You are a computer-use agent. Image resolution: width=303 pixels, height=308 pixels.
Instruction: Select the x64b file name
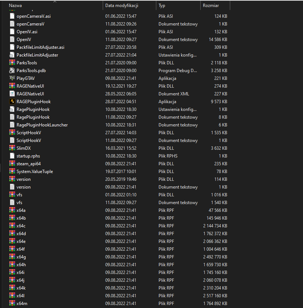coord(21,218)
